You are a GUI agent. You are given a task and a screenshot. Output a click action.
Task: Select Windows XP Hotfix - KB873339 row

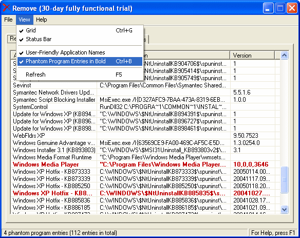click(145, 179)
